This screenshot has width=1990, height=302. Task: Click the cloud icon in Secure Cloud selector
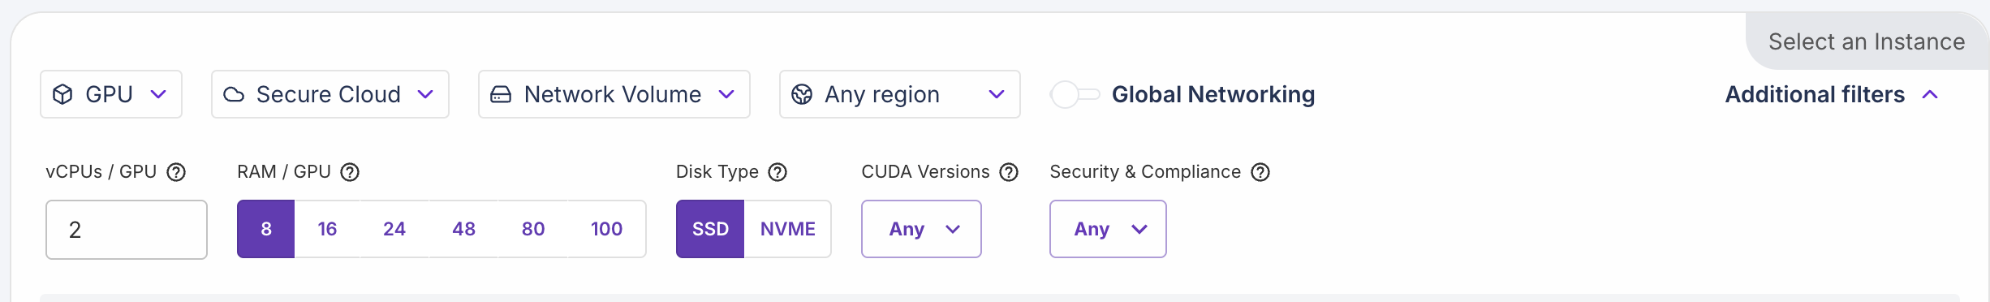pos(234,94)
